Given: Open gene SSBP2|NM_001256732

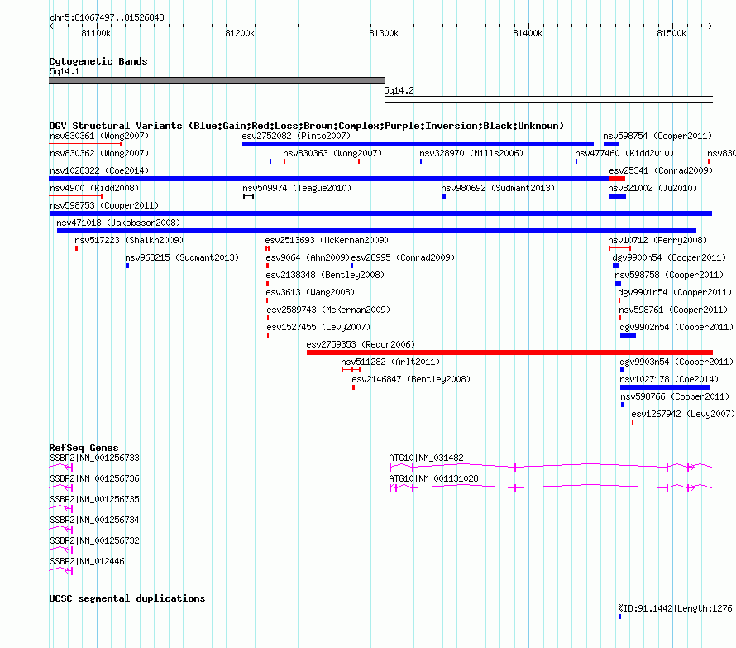Looking at the screenshot, I should pos(94,540).
